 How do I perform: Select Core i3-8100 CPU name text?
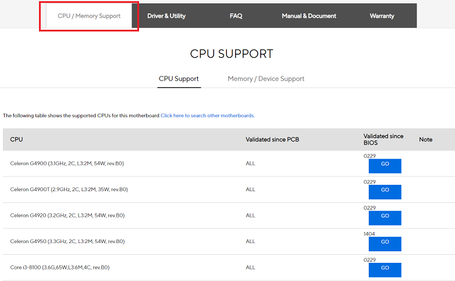pyautogui.click(x=60, y=268)
